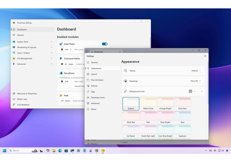Click the Advanced icon in PowerToys sidebar

[x=14, y=64]
